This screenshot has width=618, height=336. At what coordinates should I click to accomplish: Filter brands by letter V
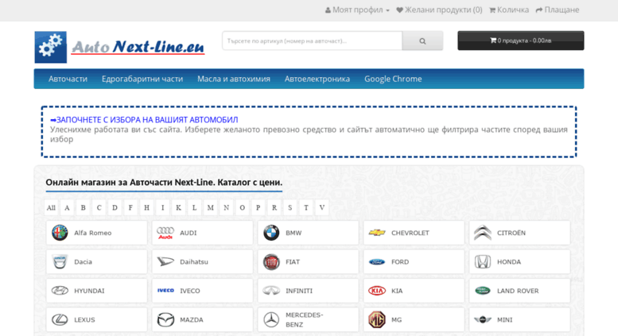tap(322, 208)
